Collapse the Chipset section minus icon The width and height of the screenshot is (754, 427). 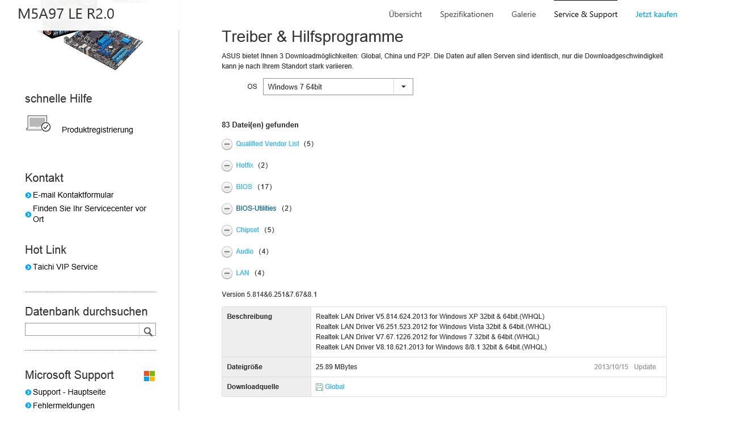point(227,230)
